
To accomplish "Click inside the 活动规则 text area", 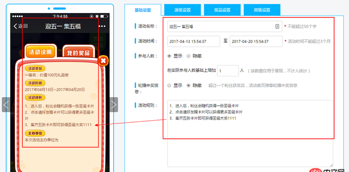I will coord(250,133).
